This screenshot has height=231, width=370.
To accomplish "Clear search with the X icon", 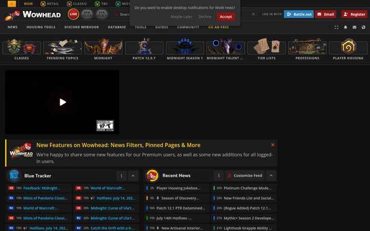I will pyautogui.click(x=253, y=14).
